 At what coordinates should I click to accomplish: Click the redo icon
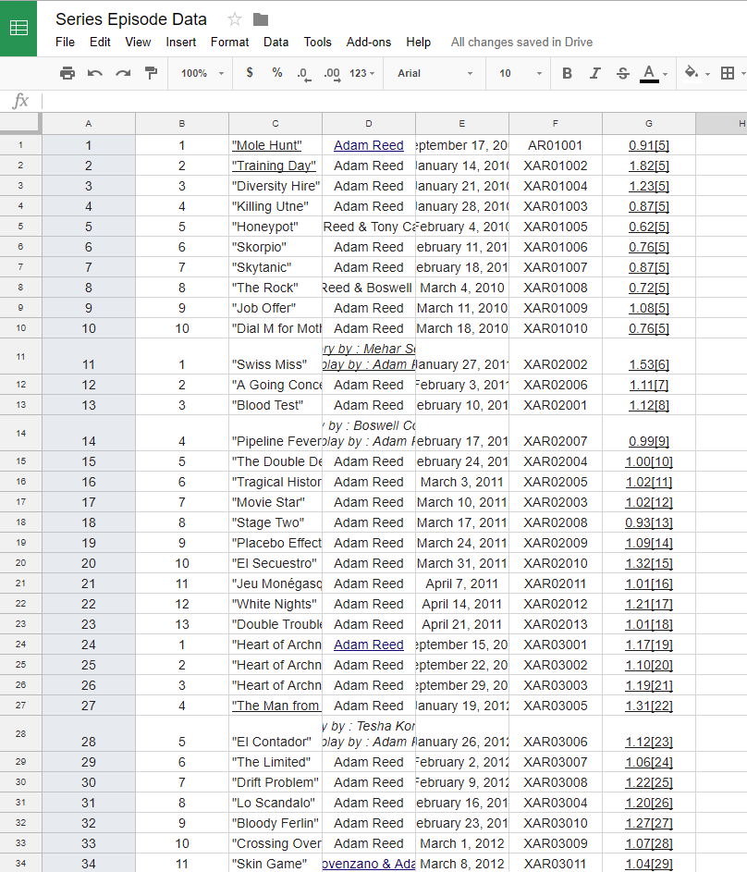tap(123, 73)
